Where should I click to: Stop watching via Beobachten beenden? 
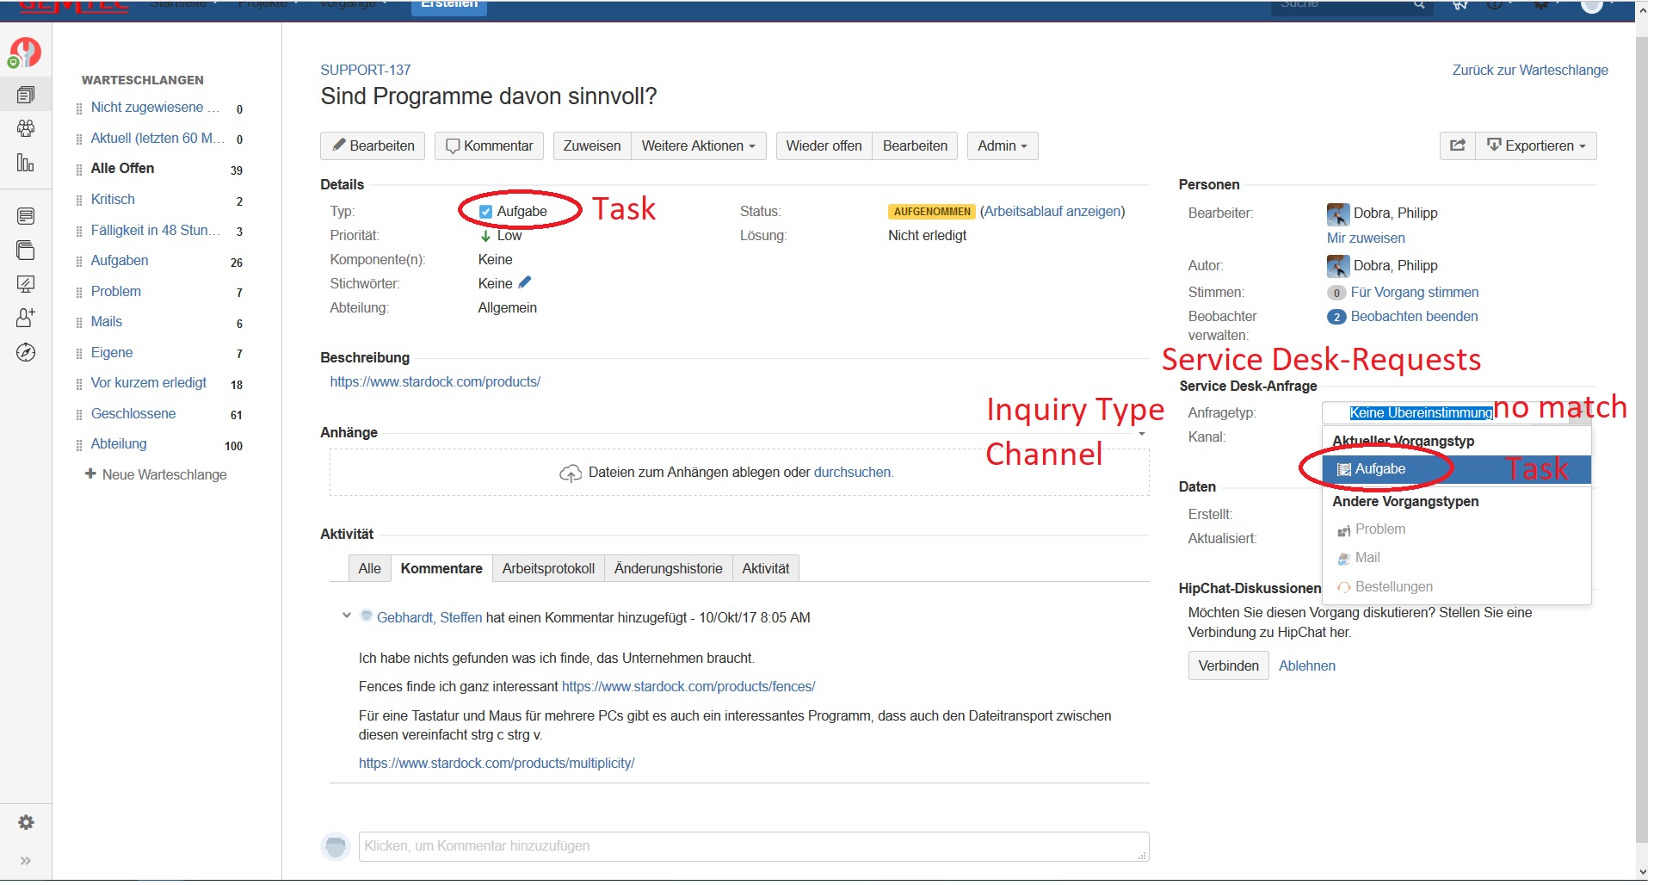point(1415,317)
